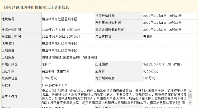Select the 地块编号 value cell text
Viewport: 198px width, 108px height.
(x=59, y=19)
